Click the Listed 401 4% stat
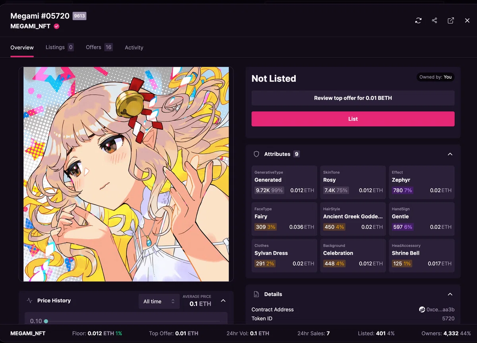This screenshot has width=477, height=343. click(x=376, y=333)
